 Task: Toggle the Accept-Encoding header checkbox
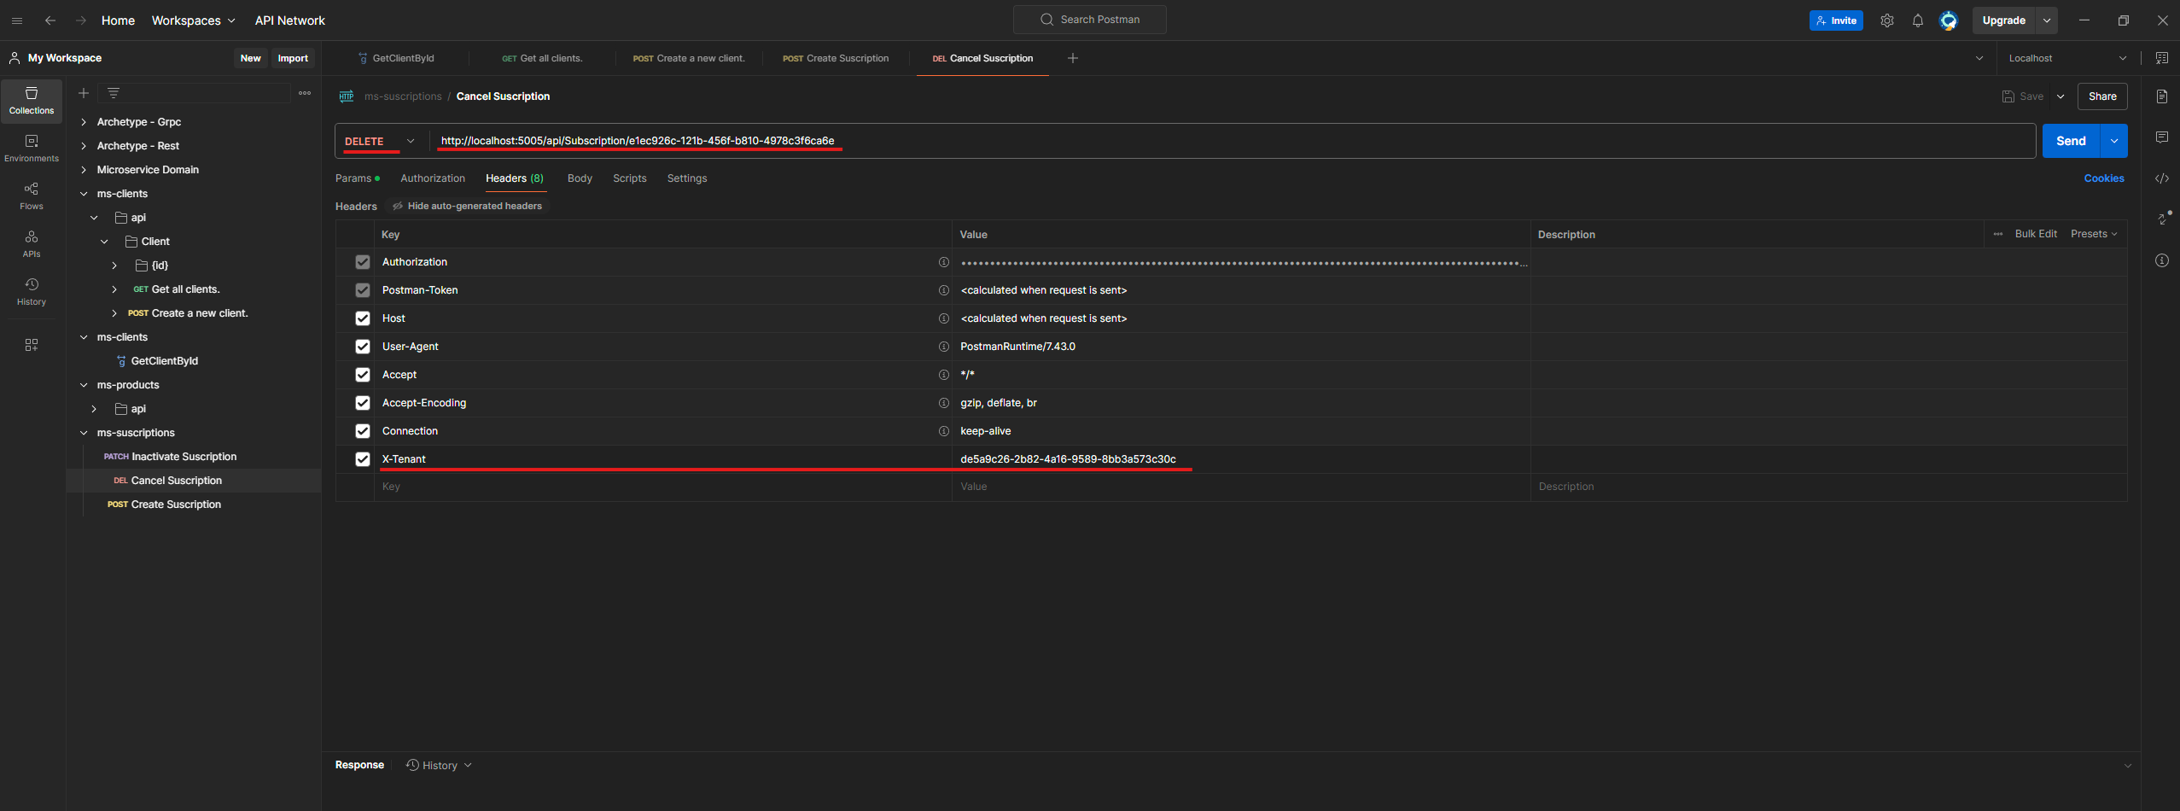point(363,403)
